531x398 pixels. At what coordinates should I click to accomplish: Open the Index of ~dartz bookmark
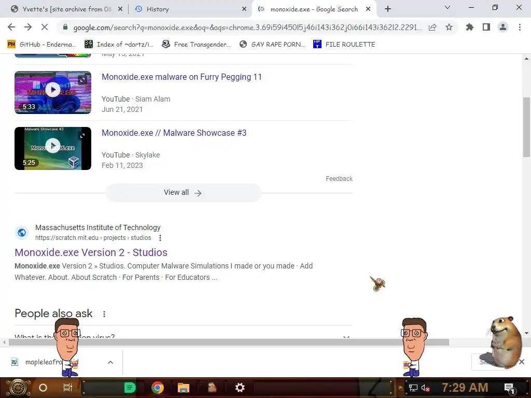[x=119, y=45]
